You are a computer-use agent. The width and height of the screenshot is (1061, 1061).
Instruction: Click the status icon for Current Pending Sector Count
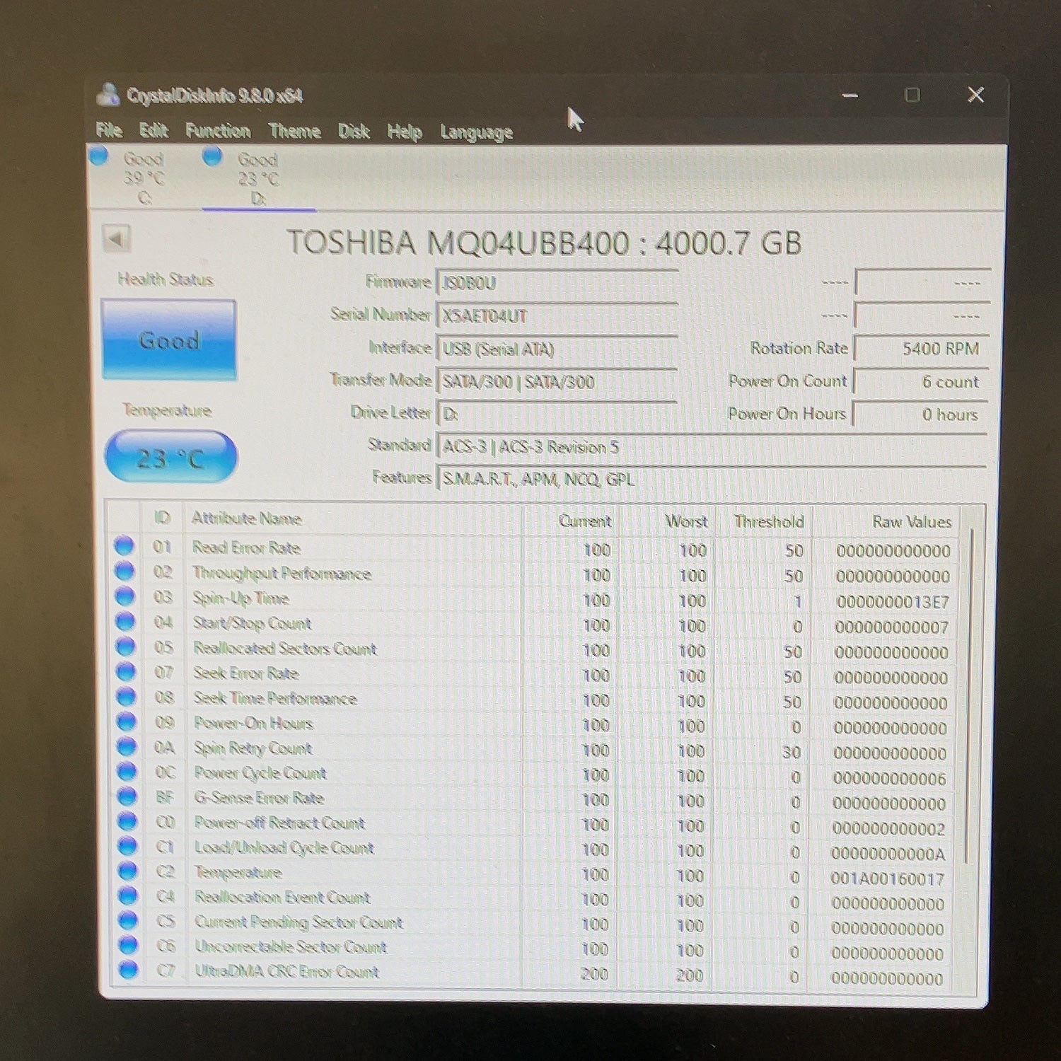tap(128, 920)
